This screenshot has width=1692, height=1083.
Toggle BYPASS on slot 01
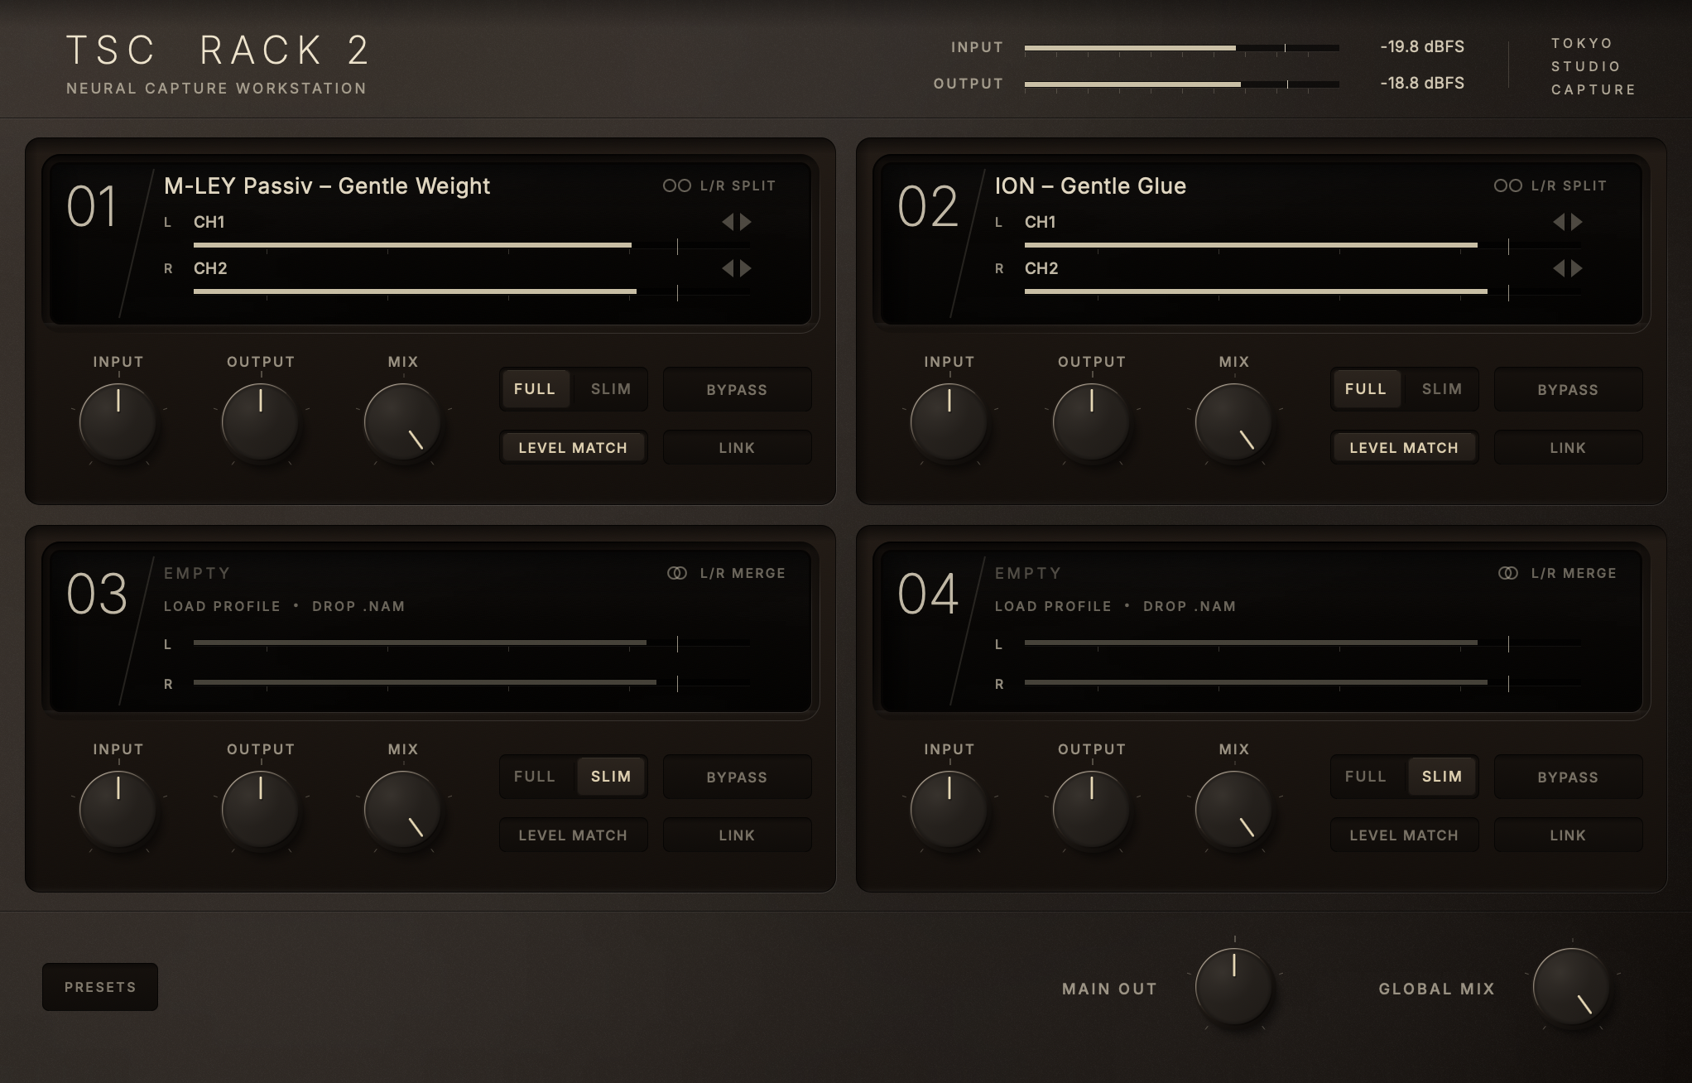[x=737, y=389]
